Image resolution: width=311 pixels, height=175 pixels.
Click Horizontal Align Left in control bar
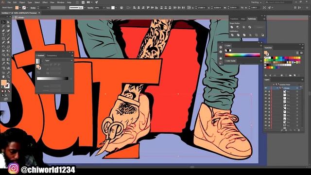[135, 8]
